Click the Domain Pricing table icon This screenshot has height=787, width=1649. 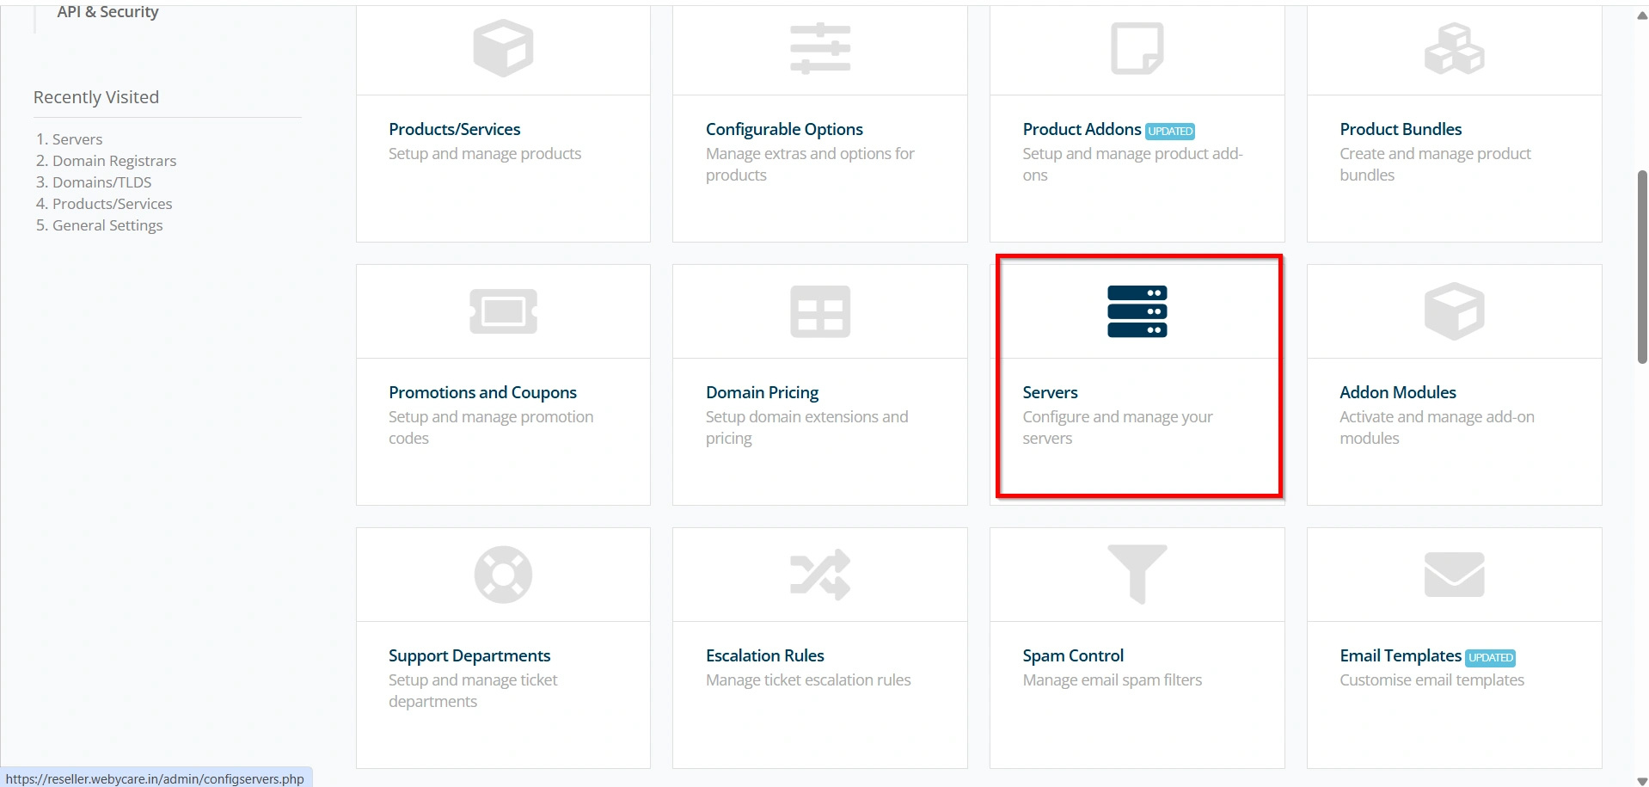(x=820, y=311)
